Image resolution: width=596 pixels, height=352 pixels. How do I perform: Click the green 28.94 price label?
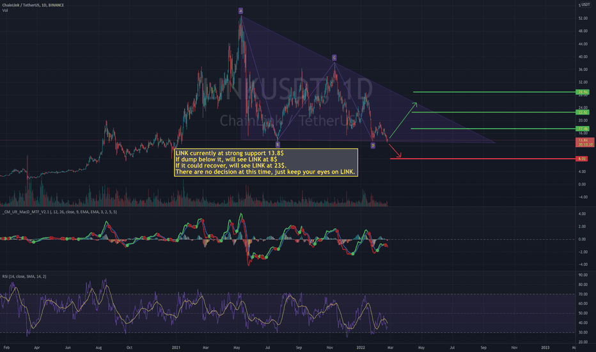click(x=583, y=92)
